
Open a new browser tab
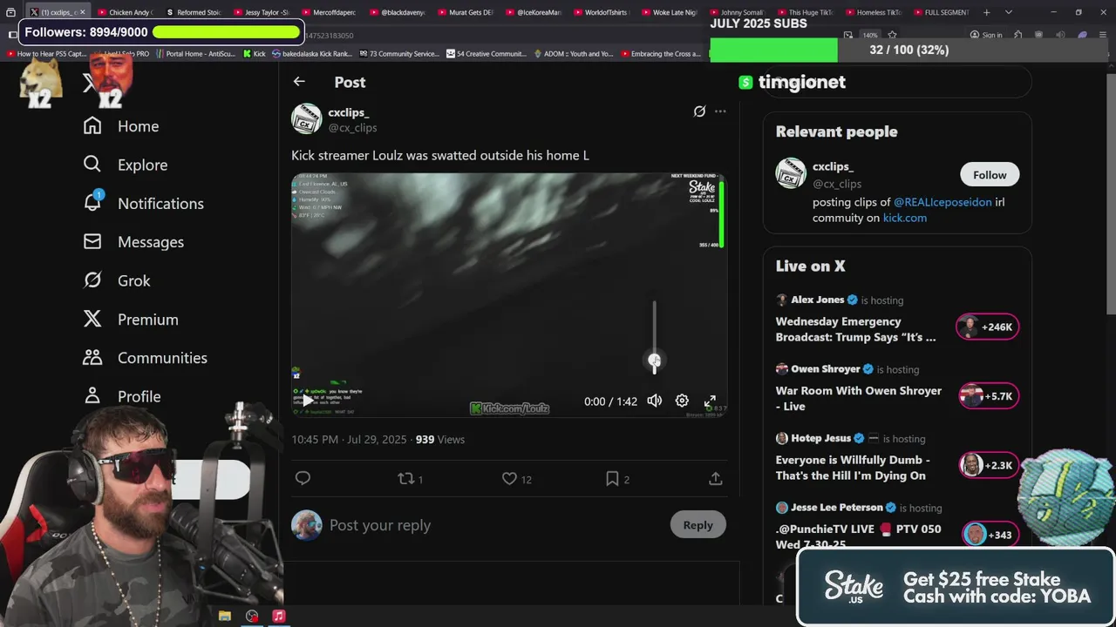986,12
